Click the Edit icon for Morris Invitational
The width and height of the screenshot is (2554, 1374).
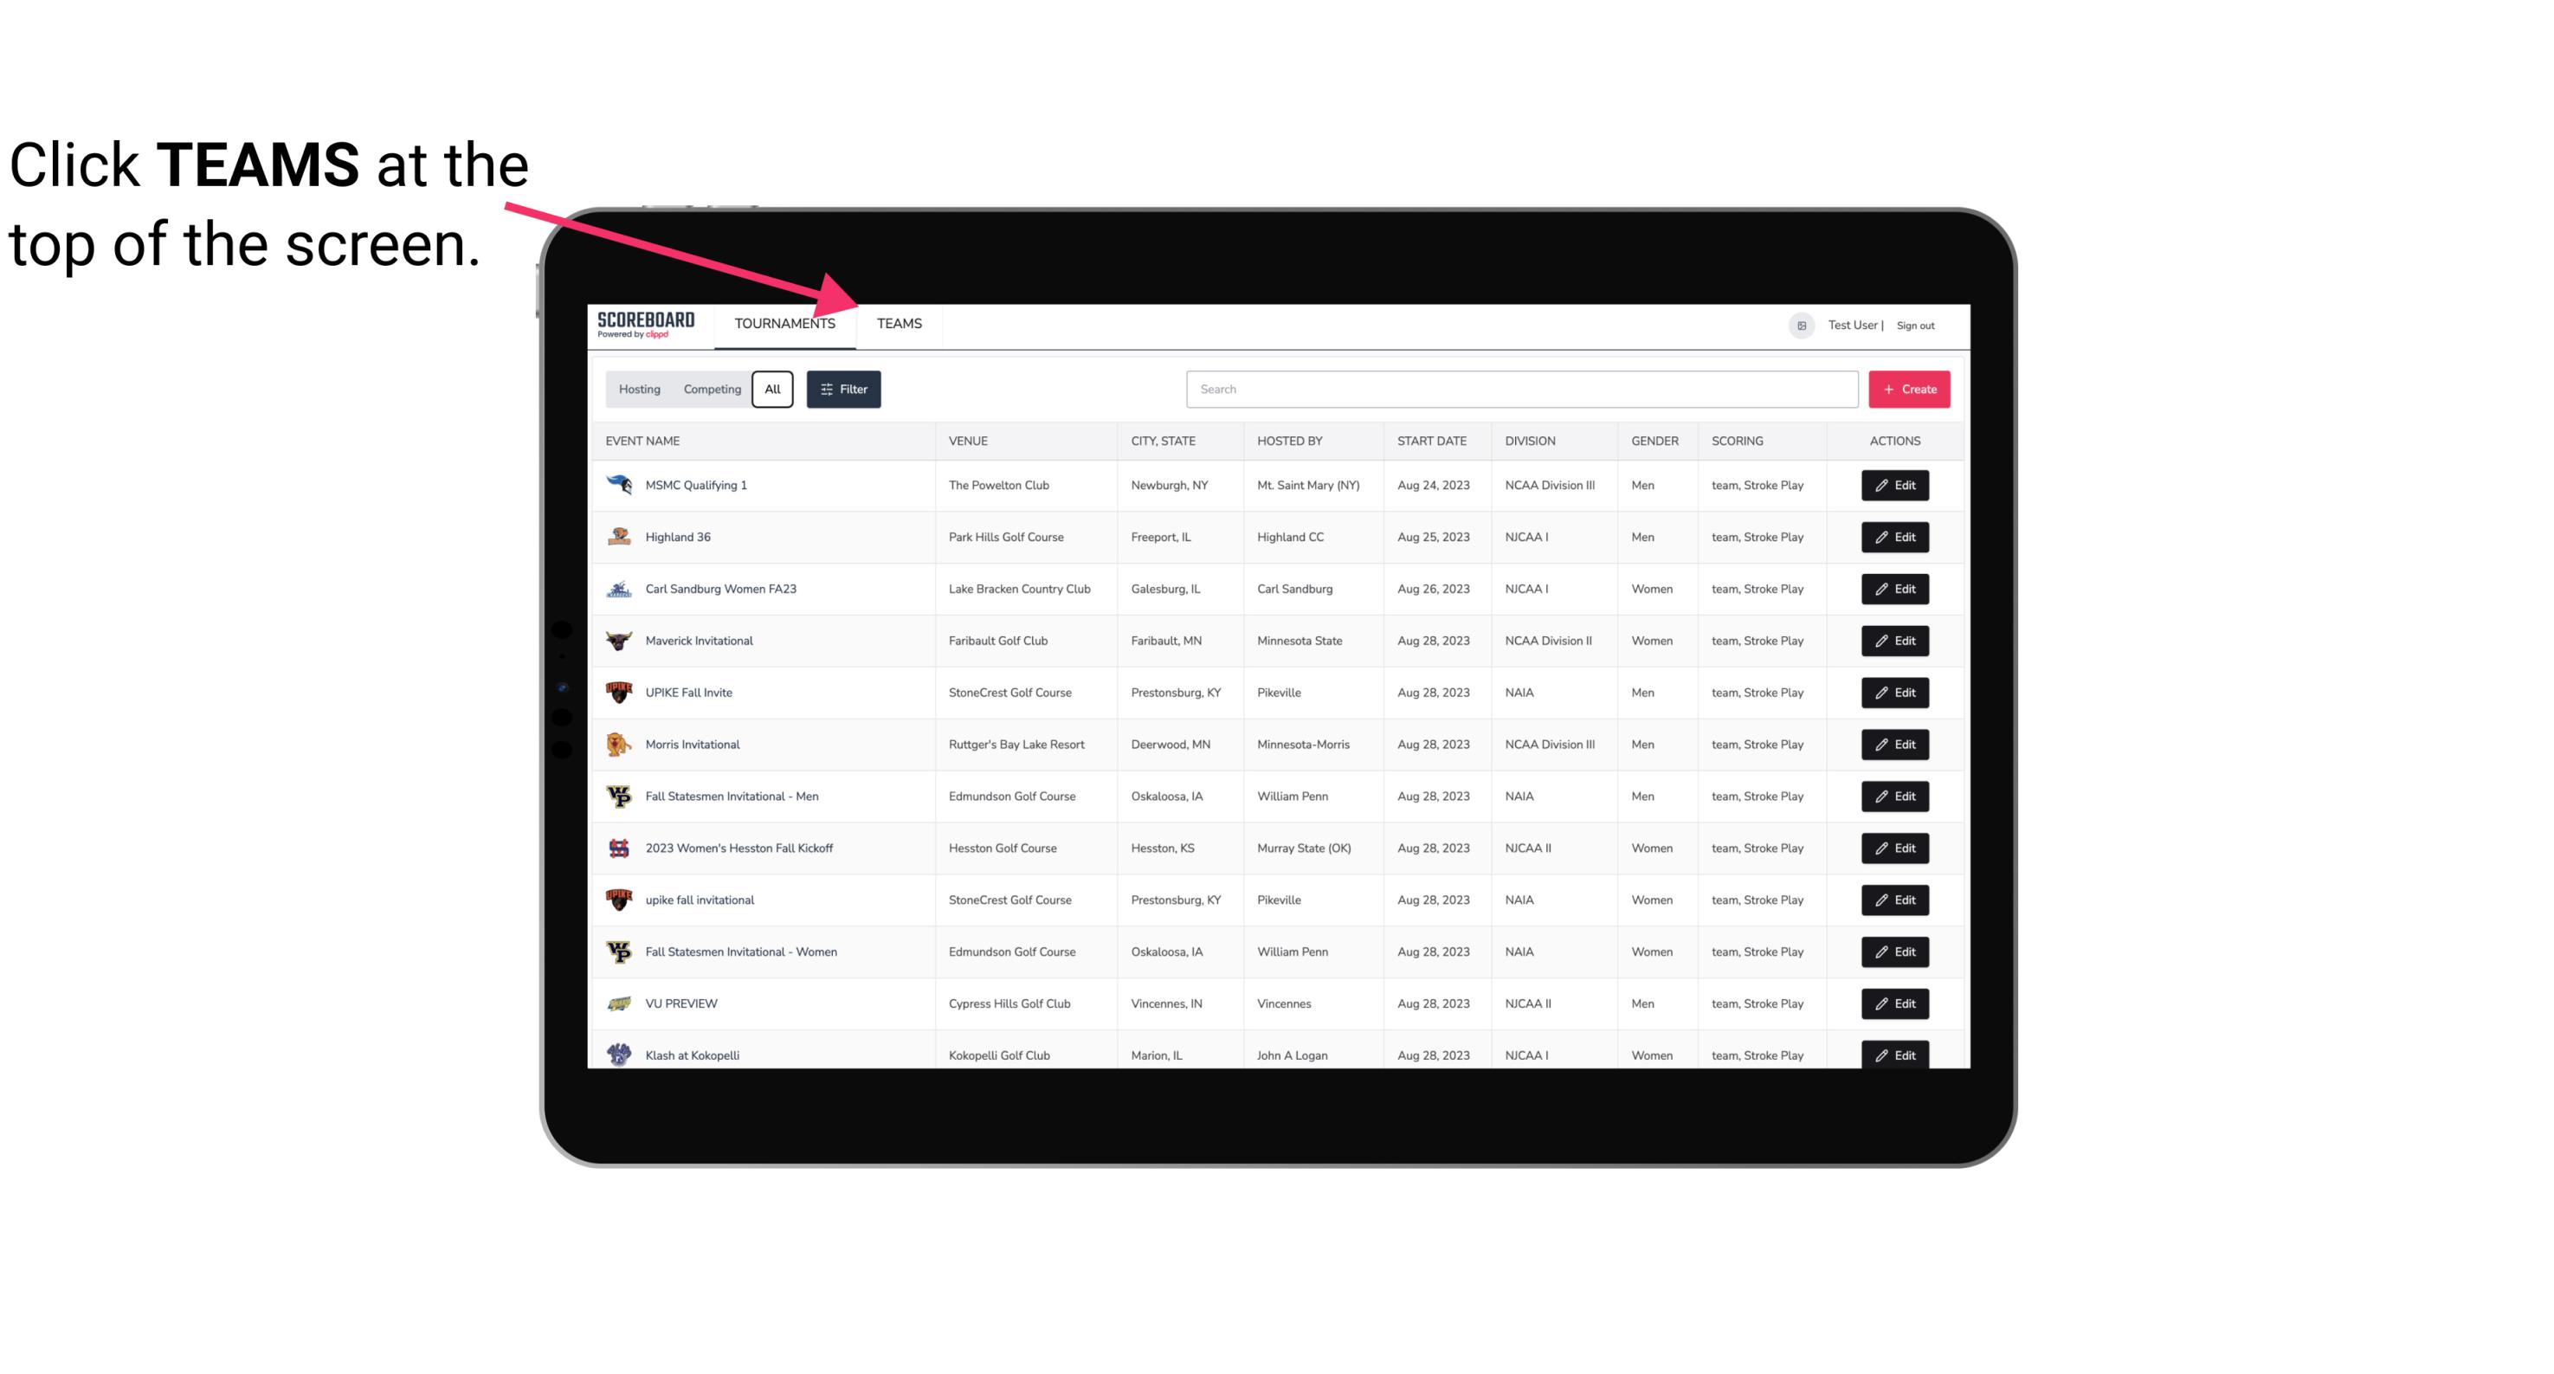click(1896, 743)
